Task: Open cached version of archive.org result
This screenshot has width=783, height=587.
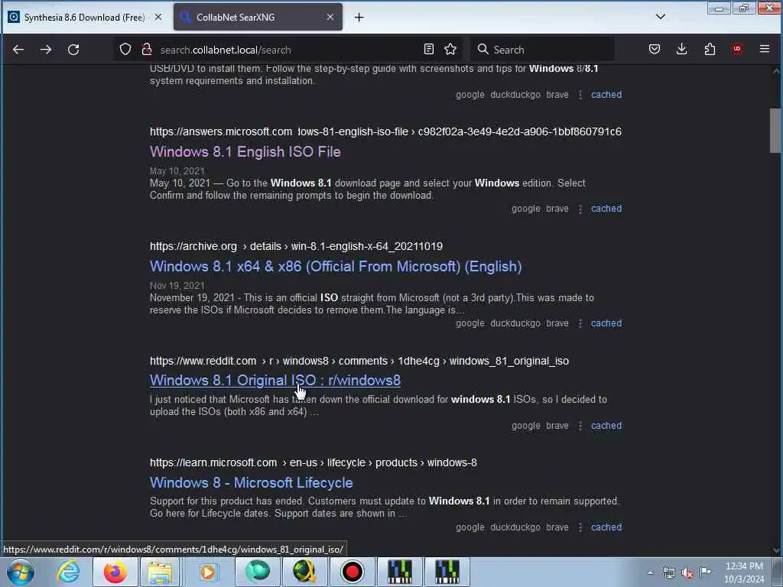Action: pos(606,323)
